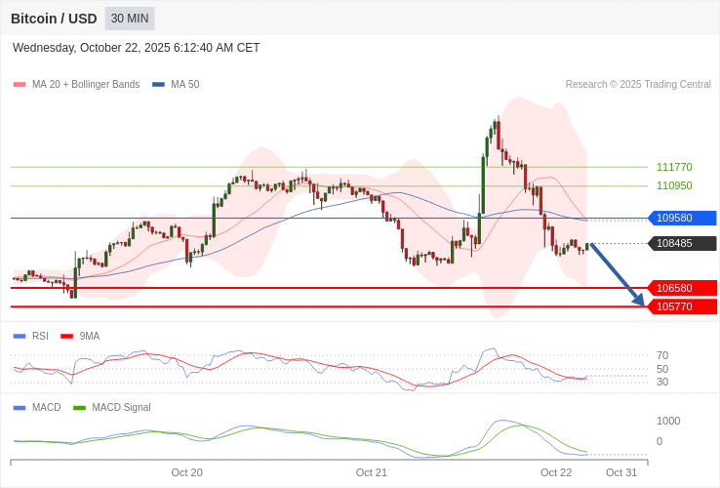Click the MACD blue legend swatch
This screenshot has height=488, width=720.
click(20, 408)
